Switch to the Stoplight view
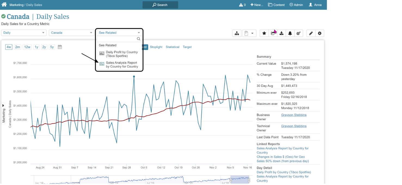402x185 pixels. [156, 47]
